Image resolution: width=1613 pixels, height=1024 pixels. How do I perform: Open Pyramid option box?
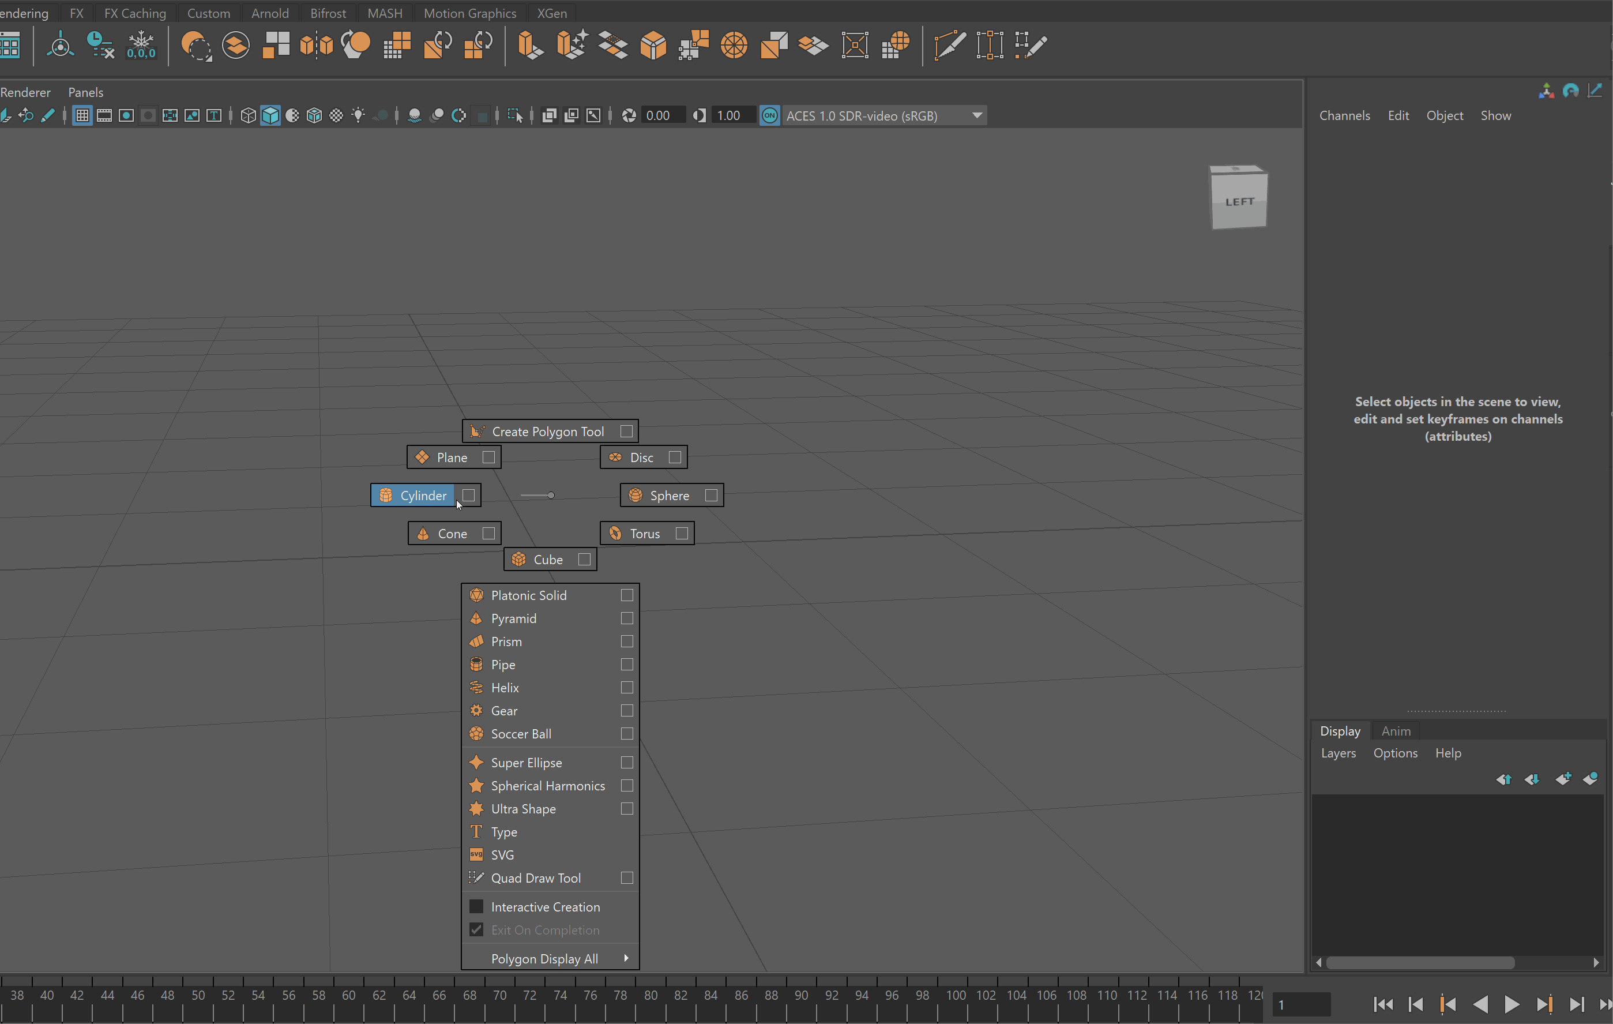pyautogui.click(x=627, y=618)
